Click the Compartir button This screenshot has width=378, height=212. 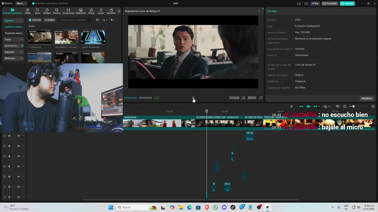[x=330, y=4]
